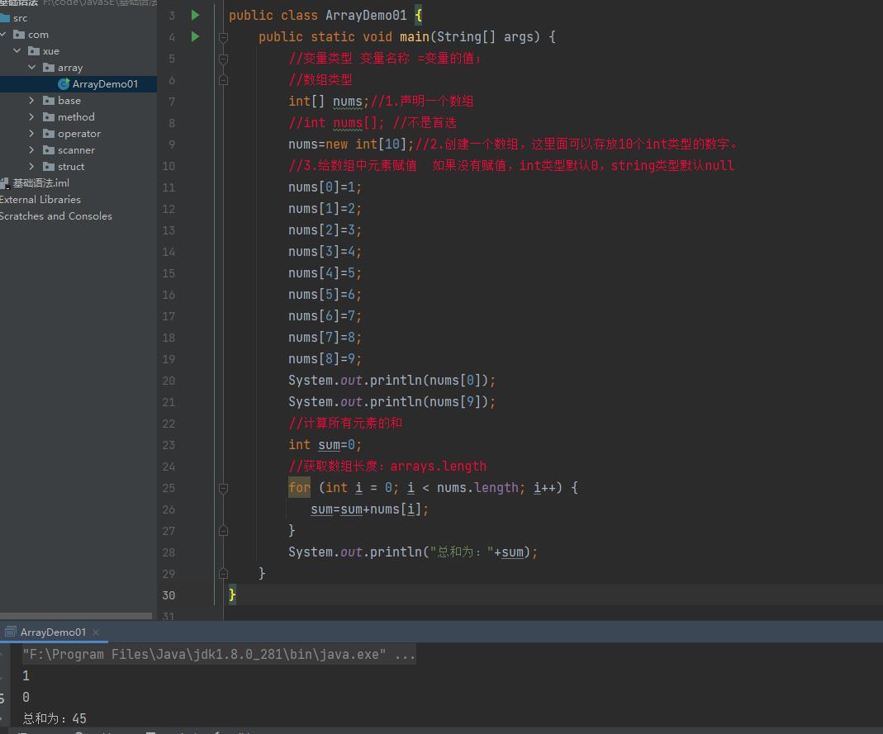883x734 pixels.
Task: Close the ArrayDemo01 run tab
Action: tap(96, 632)
